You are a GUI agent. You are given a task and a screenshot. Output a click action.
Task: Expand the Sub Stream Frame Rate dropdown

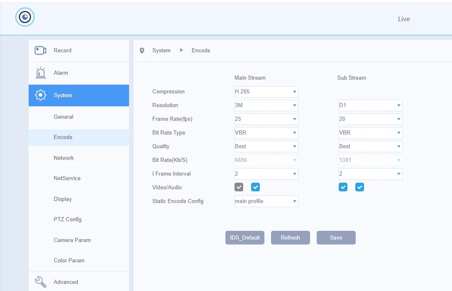click(370, 119)
